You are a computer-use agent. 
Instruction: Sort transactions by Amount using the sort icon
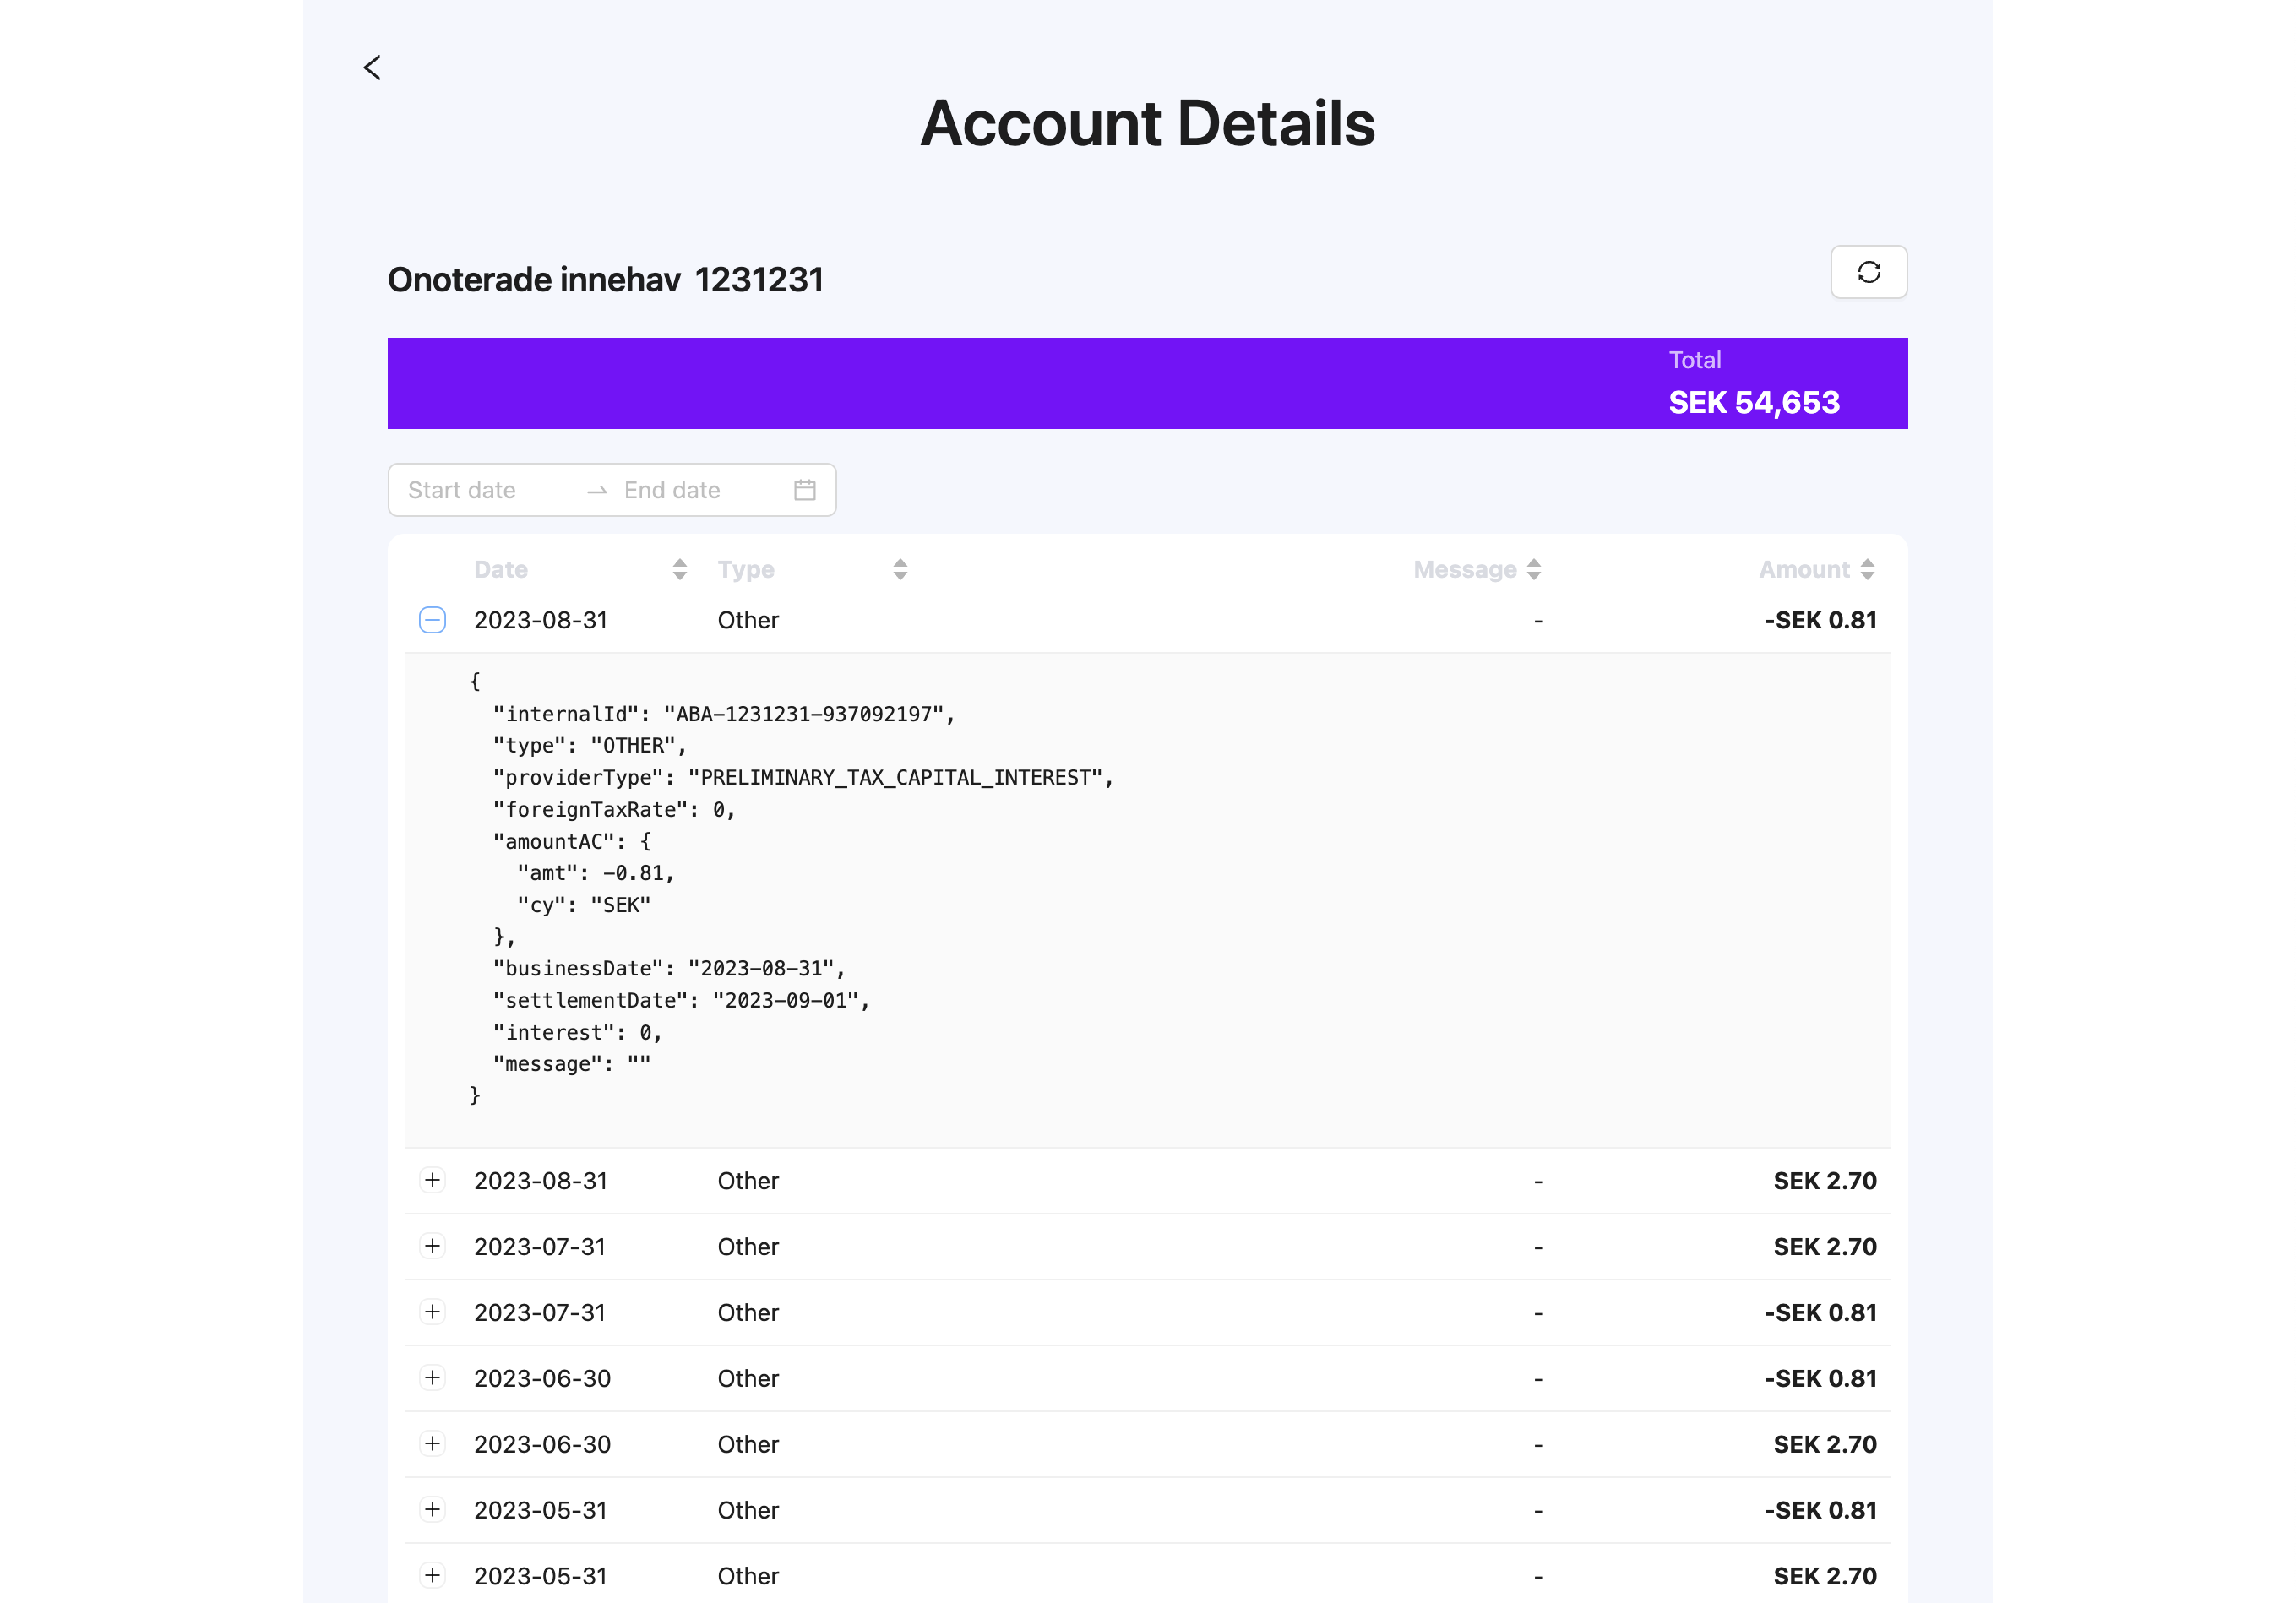[1866, 568]
